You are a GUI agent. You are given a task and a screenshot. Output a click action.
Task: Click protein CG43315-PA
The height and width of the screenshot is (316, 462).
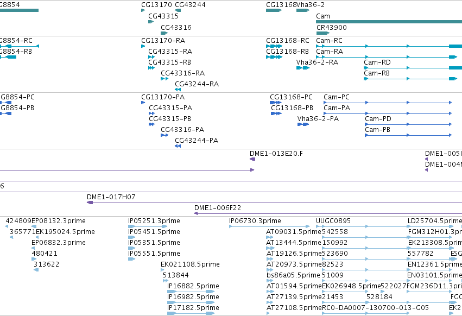click(152, 113)
